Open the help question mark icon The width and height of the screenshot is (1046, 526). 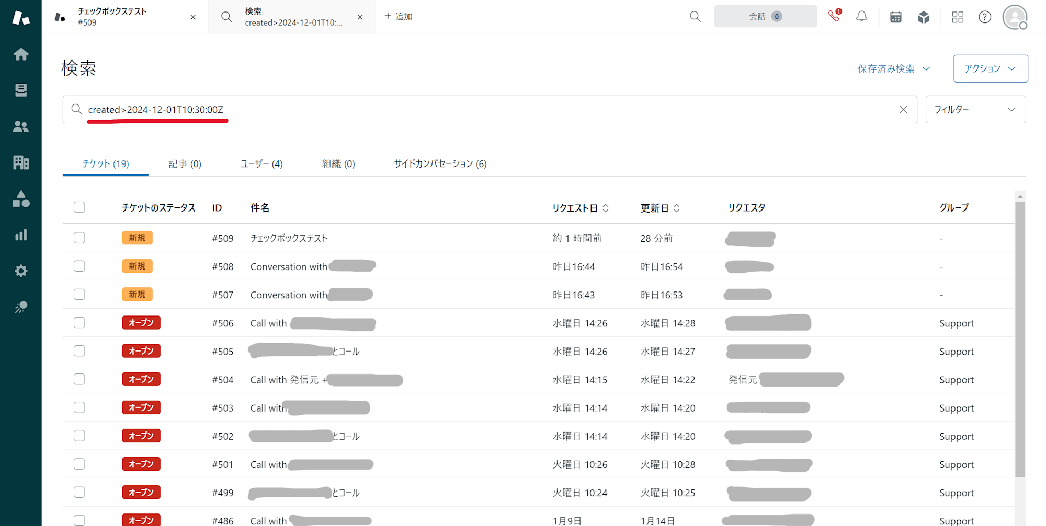pyautogui.click(x=985, y=17)
